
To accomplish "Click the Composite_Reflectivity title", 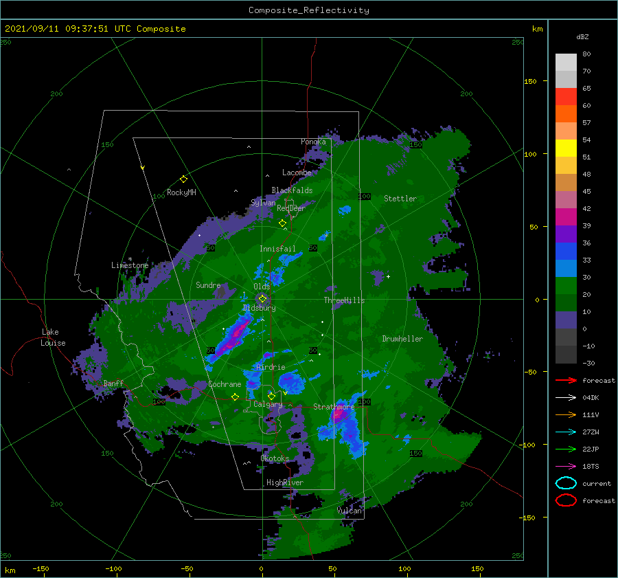I will point(309,10).
